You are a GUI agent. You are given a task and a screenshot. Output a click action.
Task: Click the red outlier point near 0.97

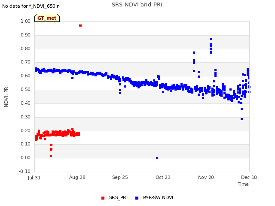pos(80,26)
